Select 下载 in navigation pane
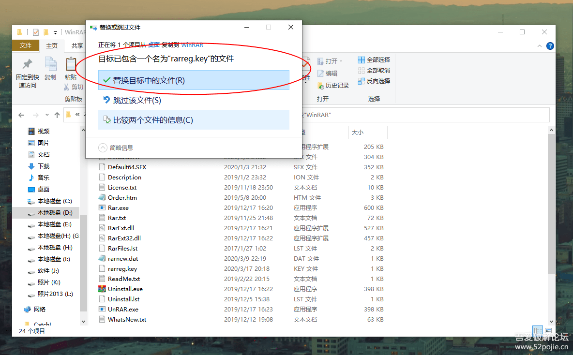 [x=44, y=166]
